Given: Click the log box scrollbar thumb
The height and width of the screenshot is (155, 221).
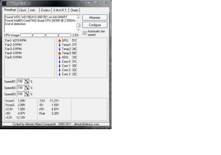Looking at the screenshot, I should click(78, 25).
